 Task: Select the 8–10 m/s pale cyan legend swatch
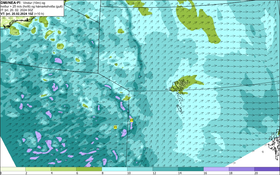[115, 169]
